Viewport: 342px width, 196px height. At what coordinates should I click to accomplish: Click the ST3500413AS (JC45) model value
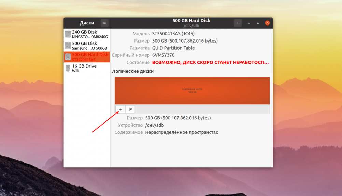pos(173,34)
